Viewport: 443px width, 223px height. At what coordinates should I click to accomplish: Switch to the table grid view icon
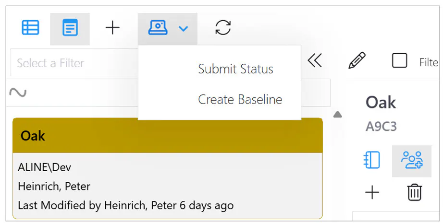(x=31, y=28)
